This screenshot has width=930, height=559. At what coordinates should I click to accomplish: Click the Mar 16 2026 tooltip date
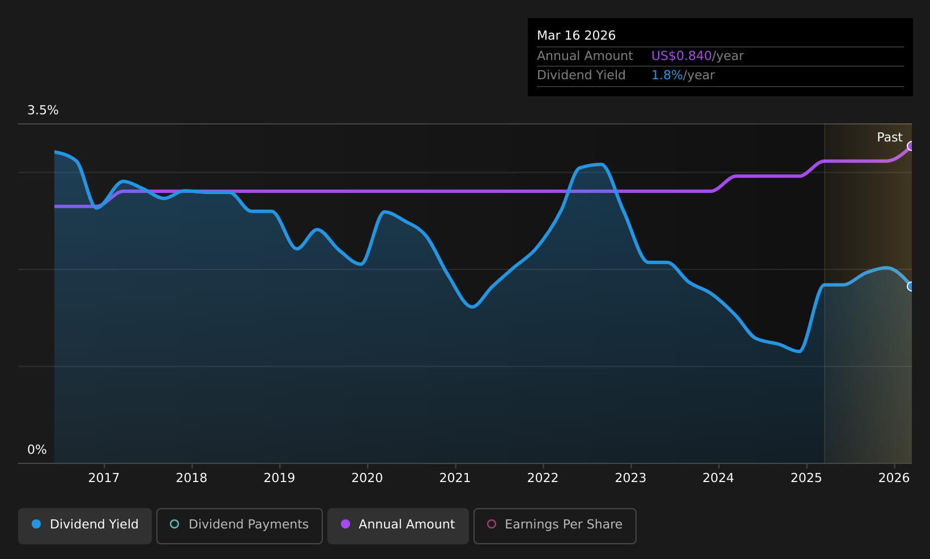(577, 36)
